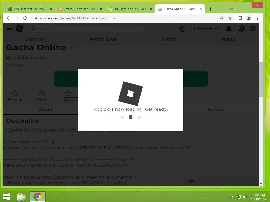Expand the Chrome tab search dropdown
The height and width of the screenshot is (202, 270).
click(231, 9)
